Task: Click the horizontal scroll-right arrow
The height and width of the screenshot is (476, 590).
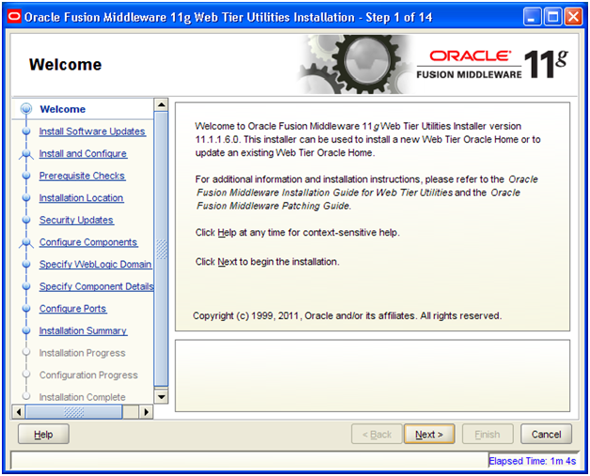Action: [x=147, y=412]
